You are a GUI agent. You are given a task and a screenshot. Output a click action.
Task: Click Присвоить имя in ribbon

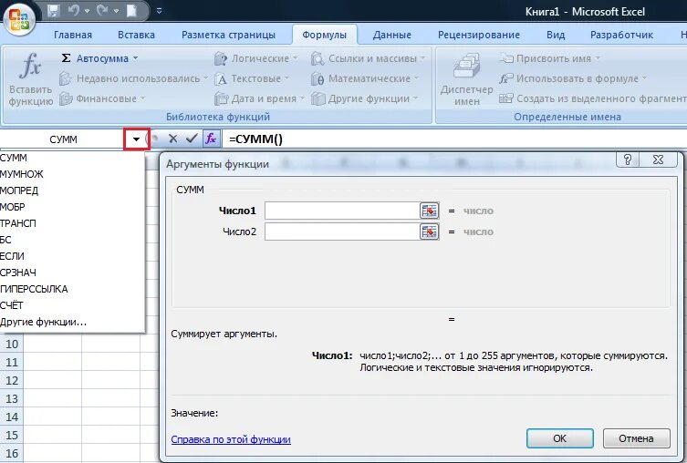click(x=550, y=58)
